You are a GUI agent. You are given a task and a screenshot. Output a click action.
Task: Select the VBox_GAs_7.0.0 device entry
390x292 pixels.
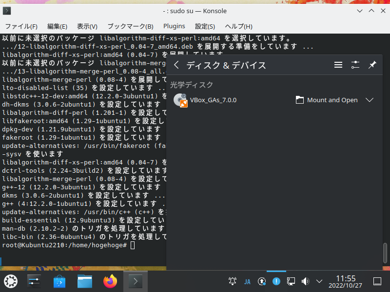(x=274, y=100)
